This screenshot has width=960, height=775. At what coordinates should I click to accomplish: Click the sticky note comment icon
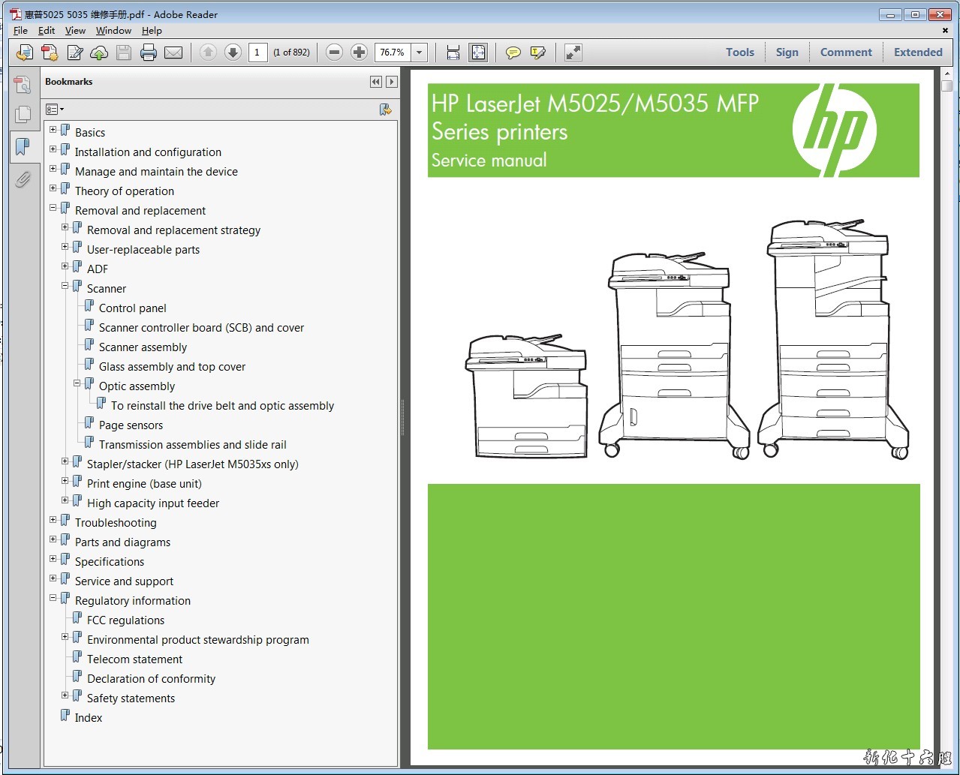(x=513, y=53)
